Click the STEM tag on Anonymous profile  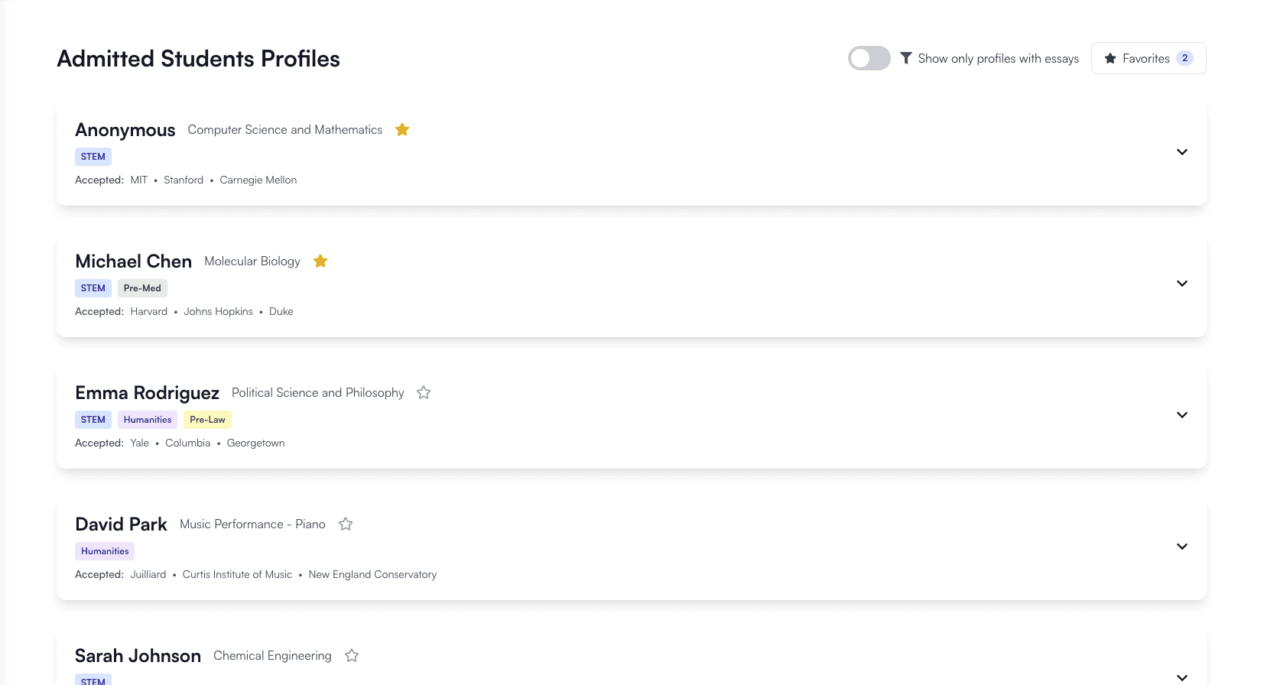(x=93, y=157)
